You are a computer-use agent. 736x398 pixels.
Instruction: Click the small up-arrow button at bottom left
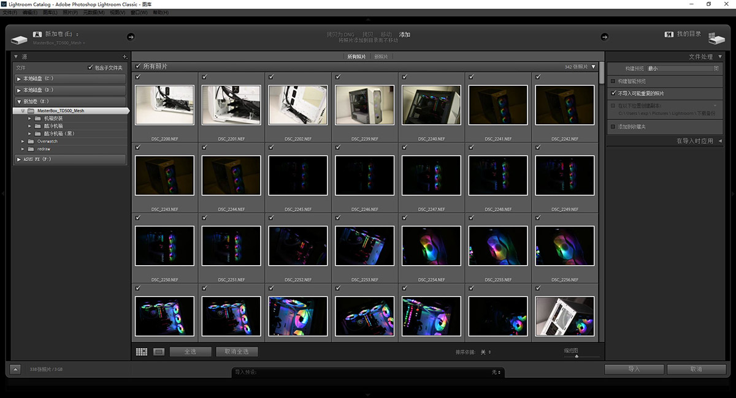(16, 369)
